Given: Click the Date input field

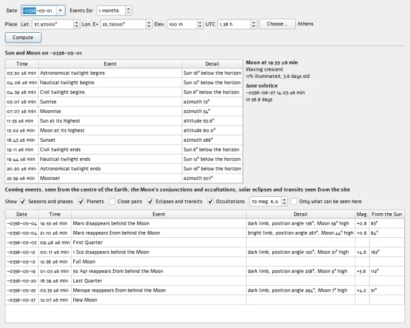Looking at the screenshot, I should pyautogui.click(x=39, y=11).
